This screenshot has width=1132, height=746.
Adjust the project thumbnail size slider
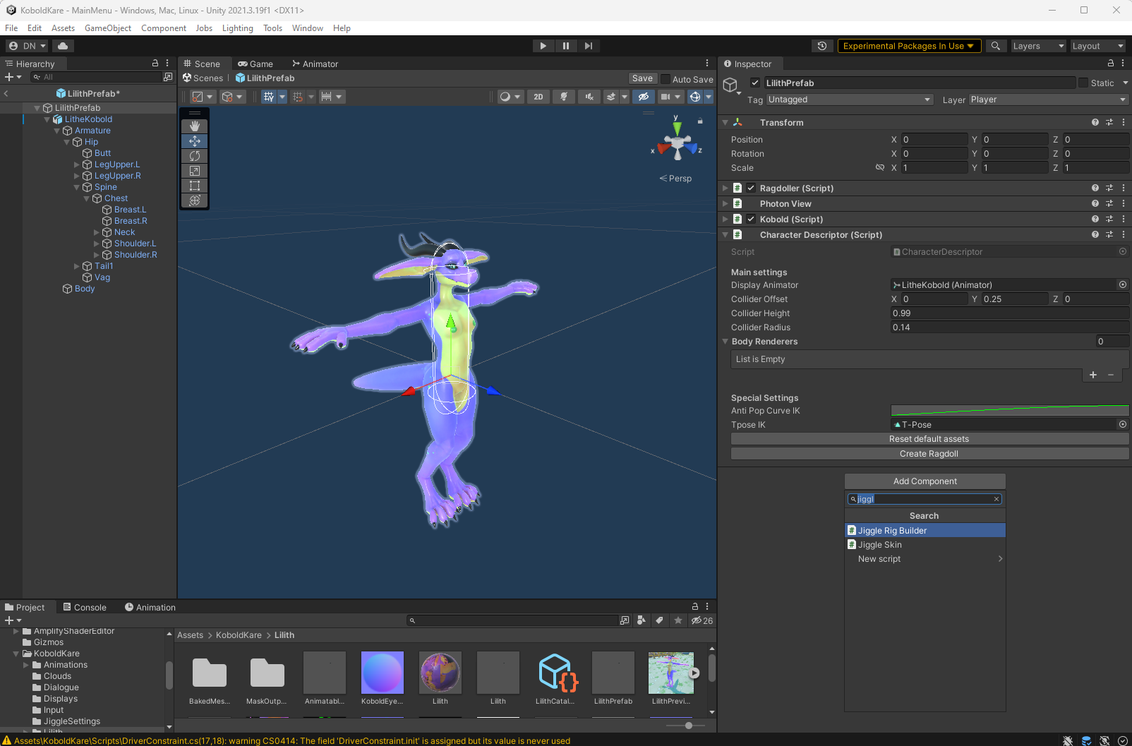[x=689, y=726]
